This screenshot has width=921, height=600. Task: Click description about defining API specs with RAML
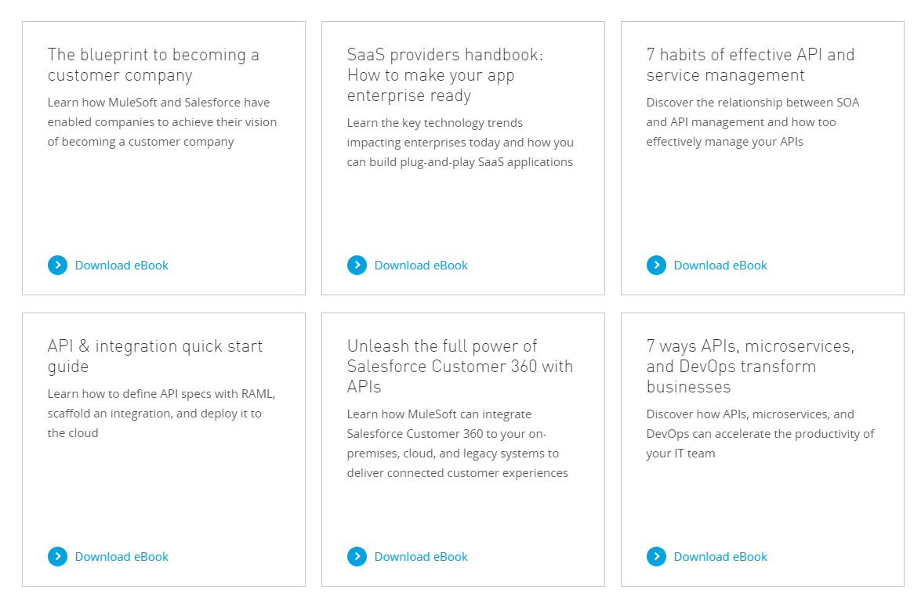click(x=161, y=414)
